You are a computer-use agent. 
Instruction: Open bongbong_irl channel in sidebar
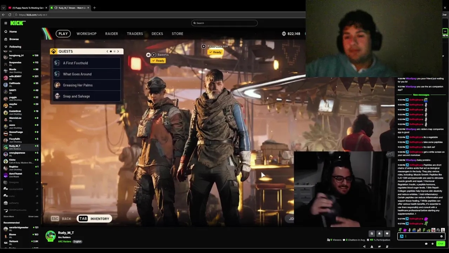(21, 56)
